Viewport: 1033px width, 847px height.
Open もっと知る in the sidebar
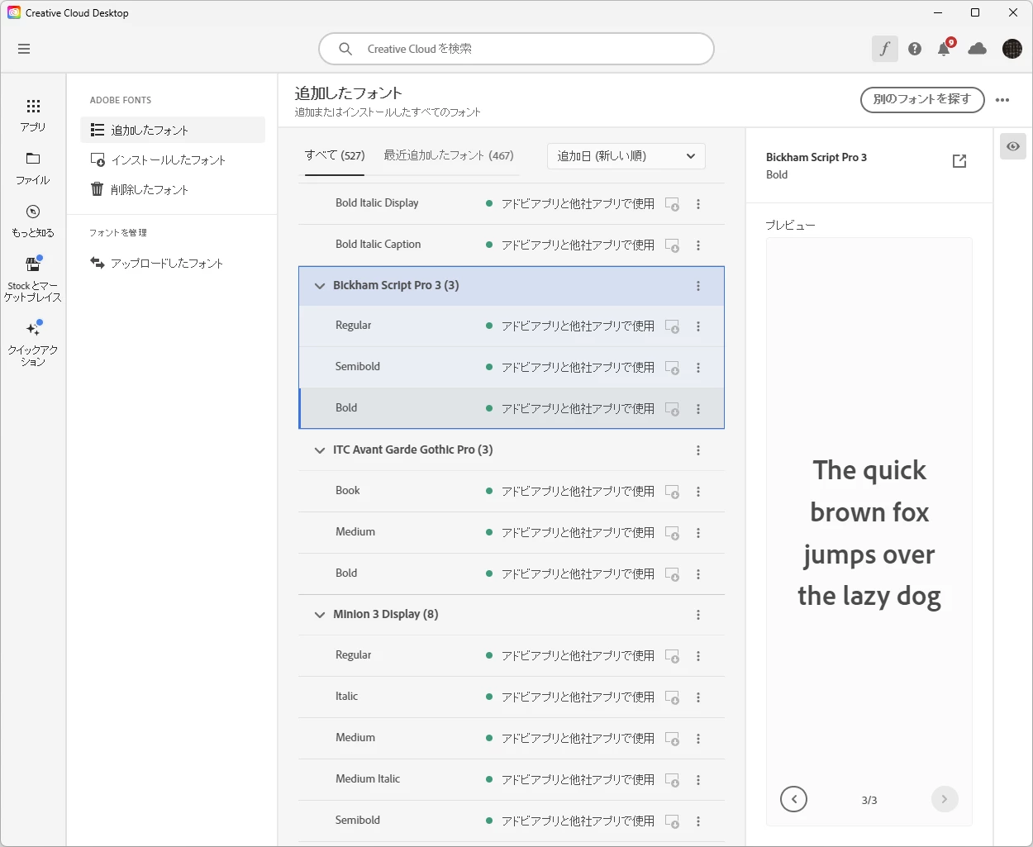point(33,221)
